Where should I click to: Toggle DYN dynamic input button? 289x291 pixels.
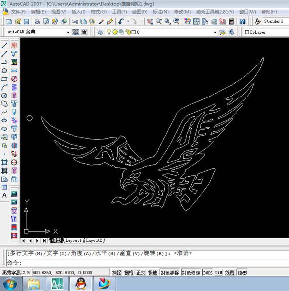(x=219, y=273)
